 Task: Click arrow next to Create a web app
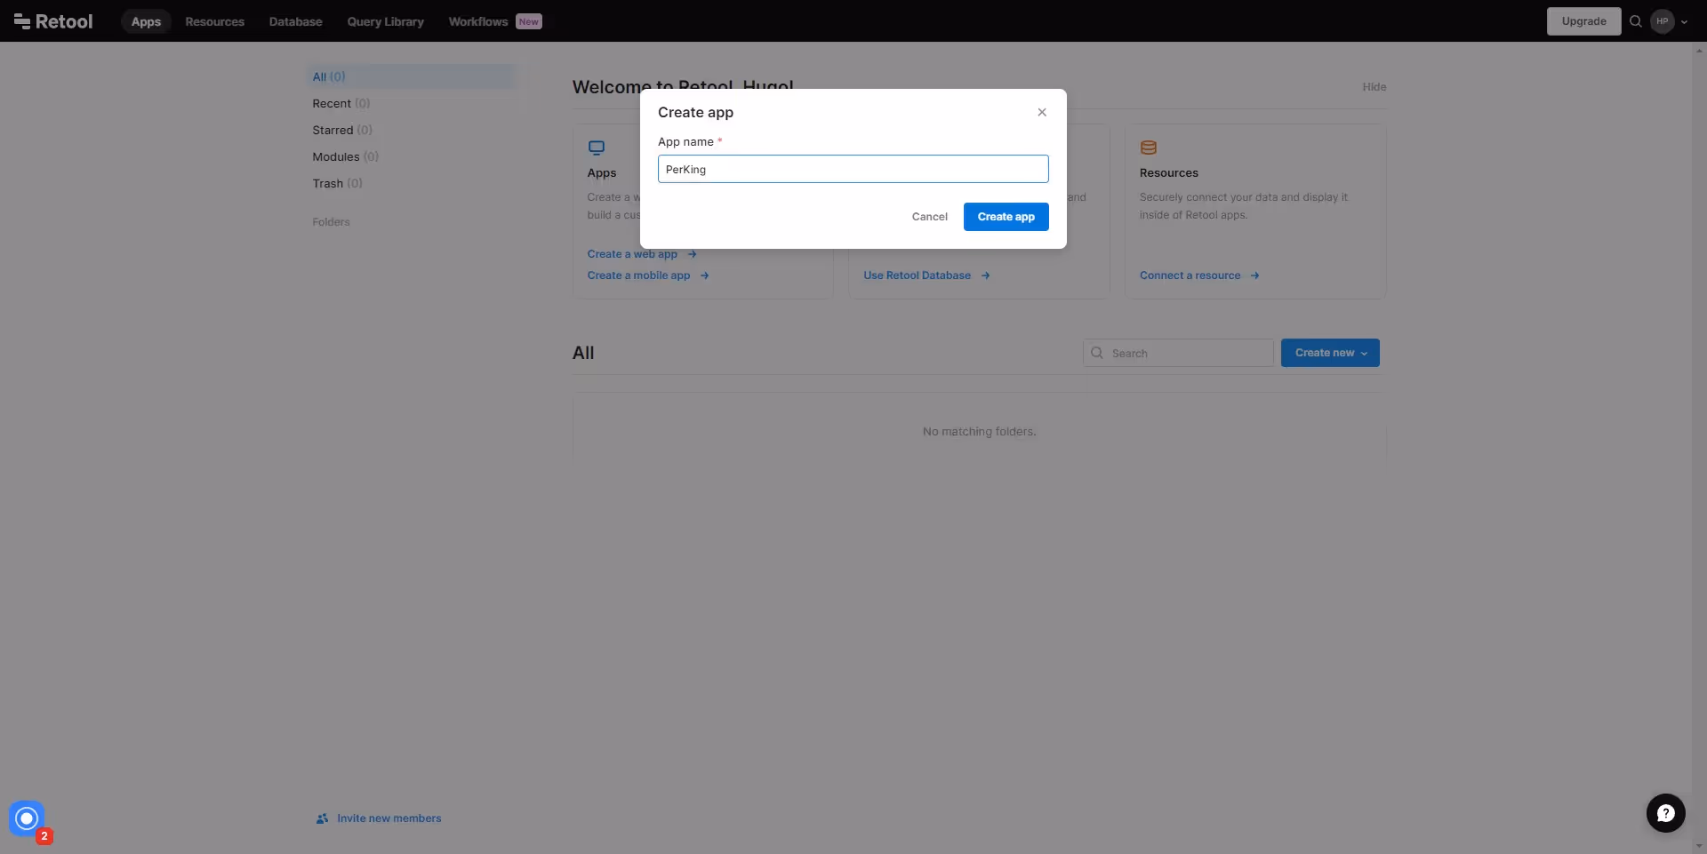point(692,254)
